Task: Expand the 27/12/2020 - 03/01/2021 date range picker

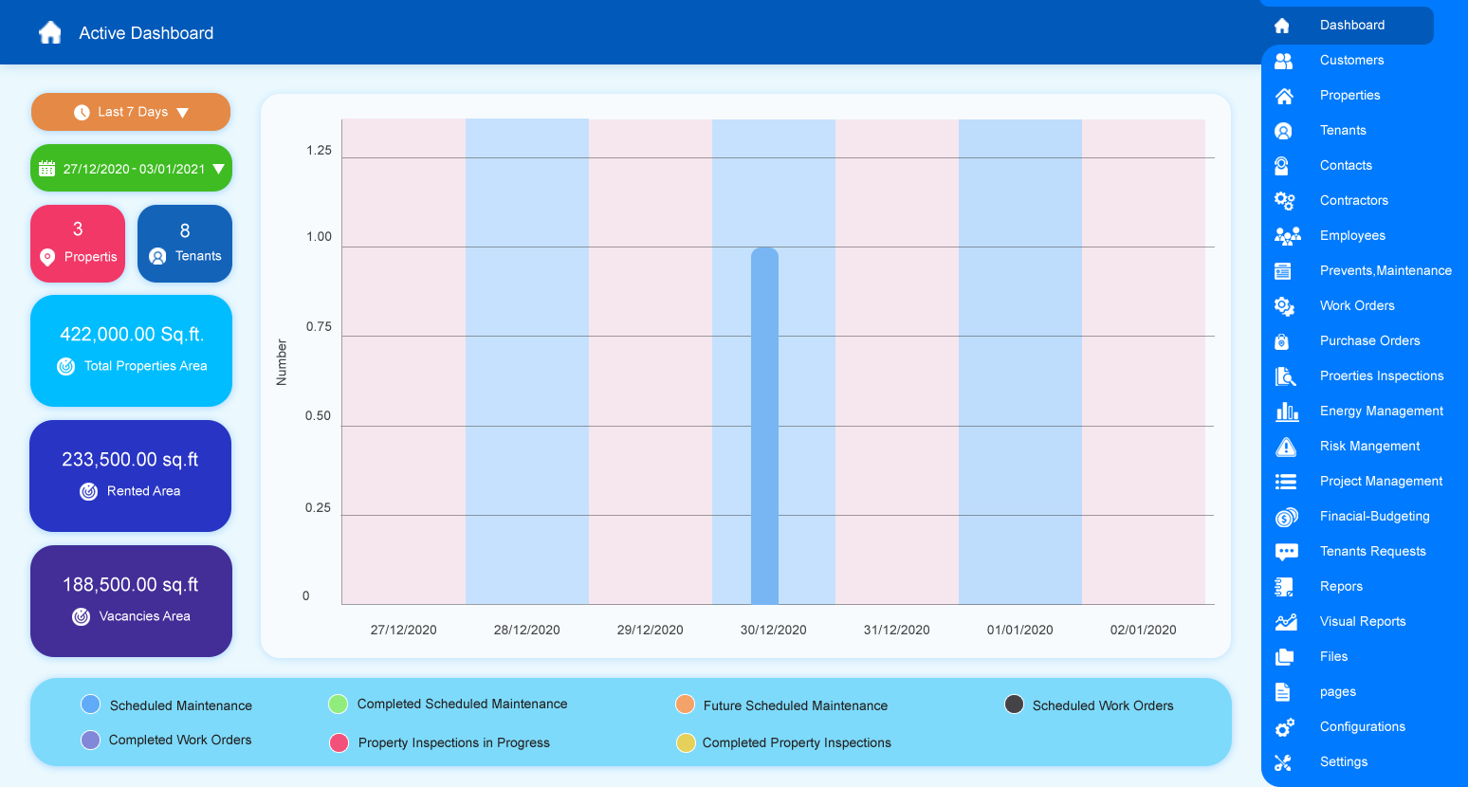Action: (x=131, y=169)
